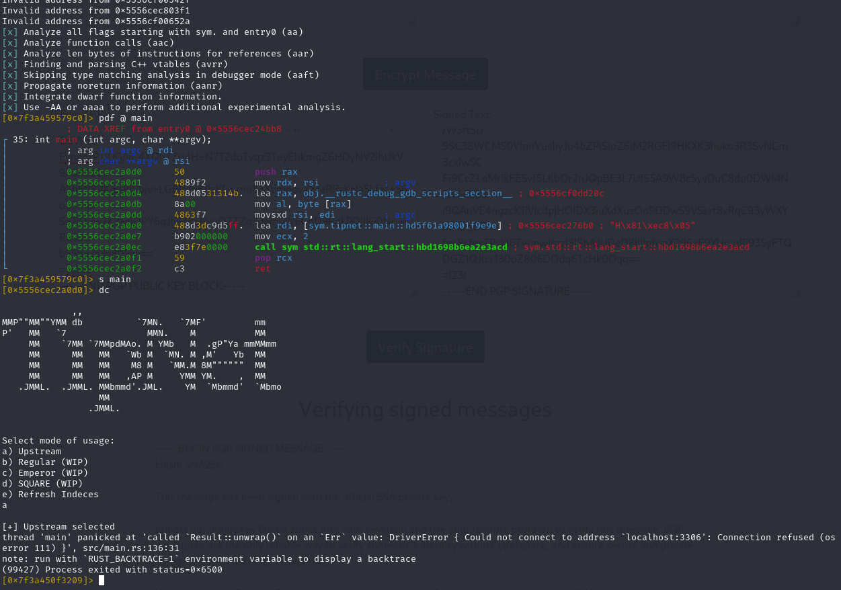Image resolution: width=841 pixels, height=590 pixels.
Task: Click the 'Integrate dwarf function information.' line
Action: click(x=112, y=97)
